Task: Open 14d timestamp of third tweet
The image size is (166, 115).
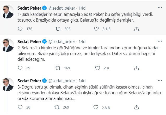Action: [x=82, y=80]
